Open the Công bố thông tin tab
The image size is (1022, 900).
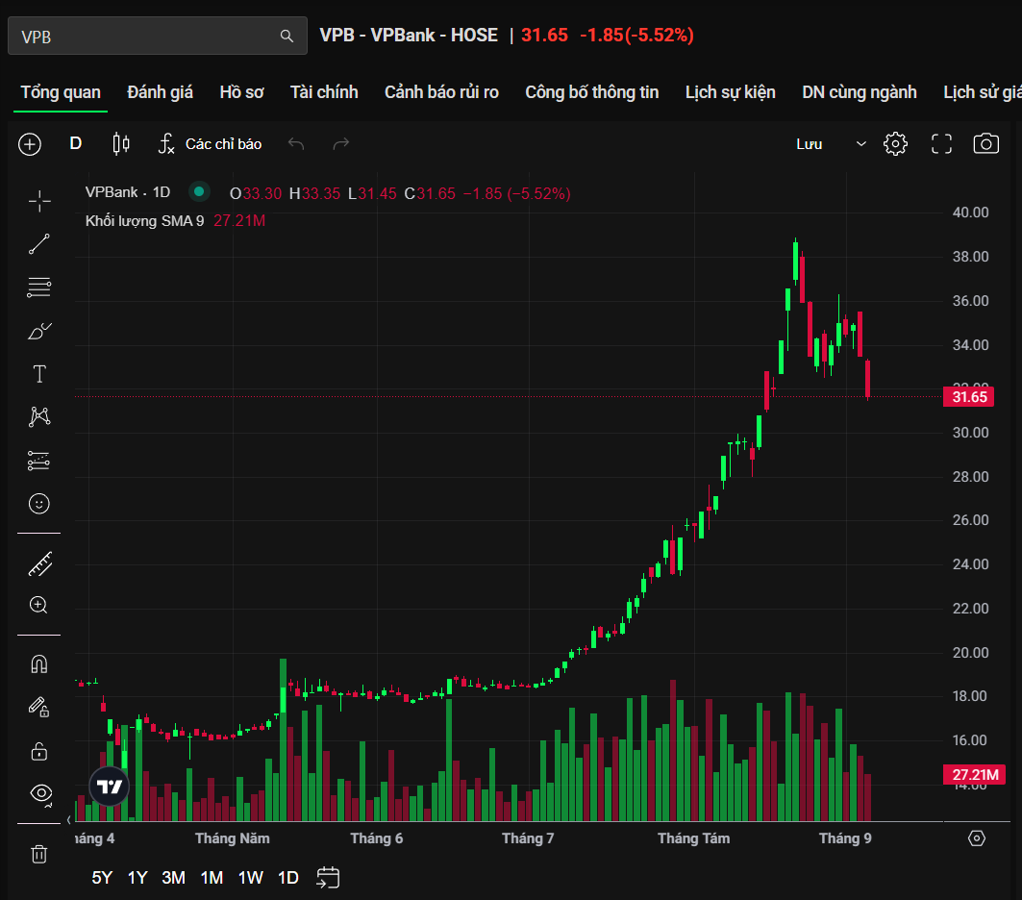click(592, 92)
